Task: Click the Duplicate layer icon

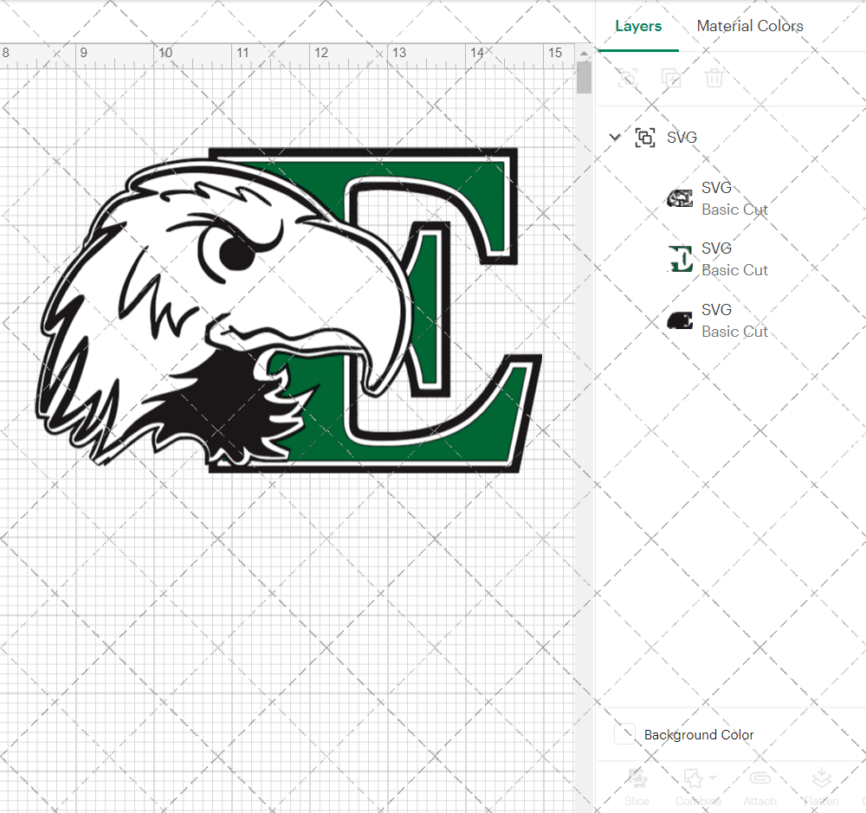Action: point(671,78)
